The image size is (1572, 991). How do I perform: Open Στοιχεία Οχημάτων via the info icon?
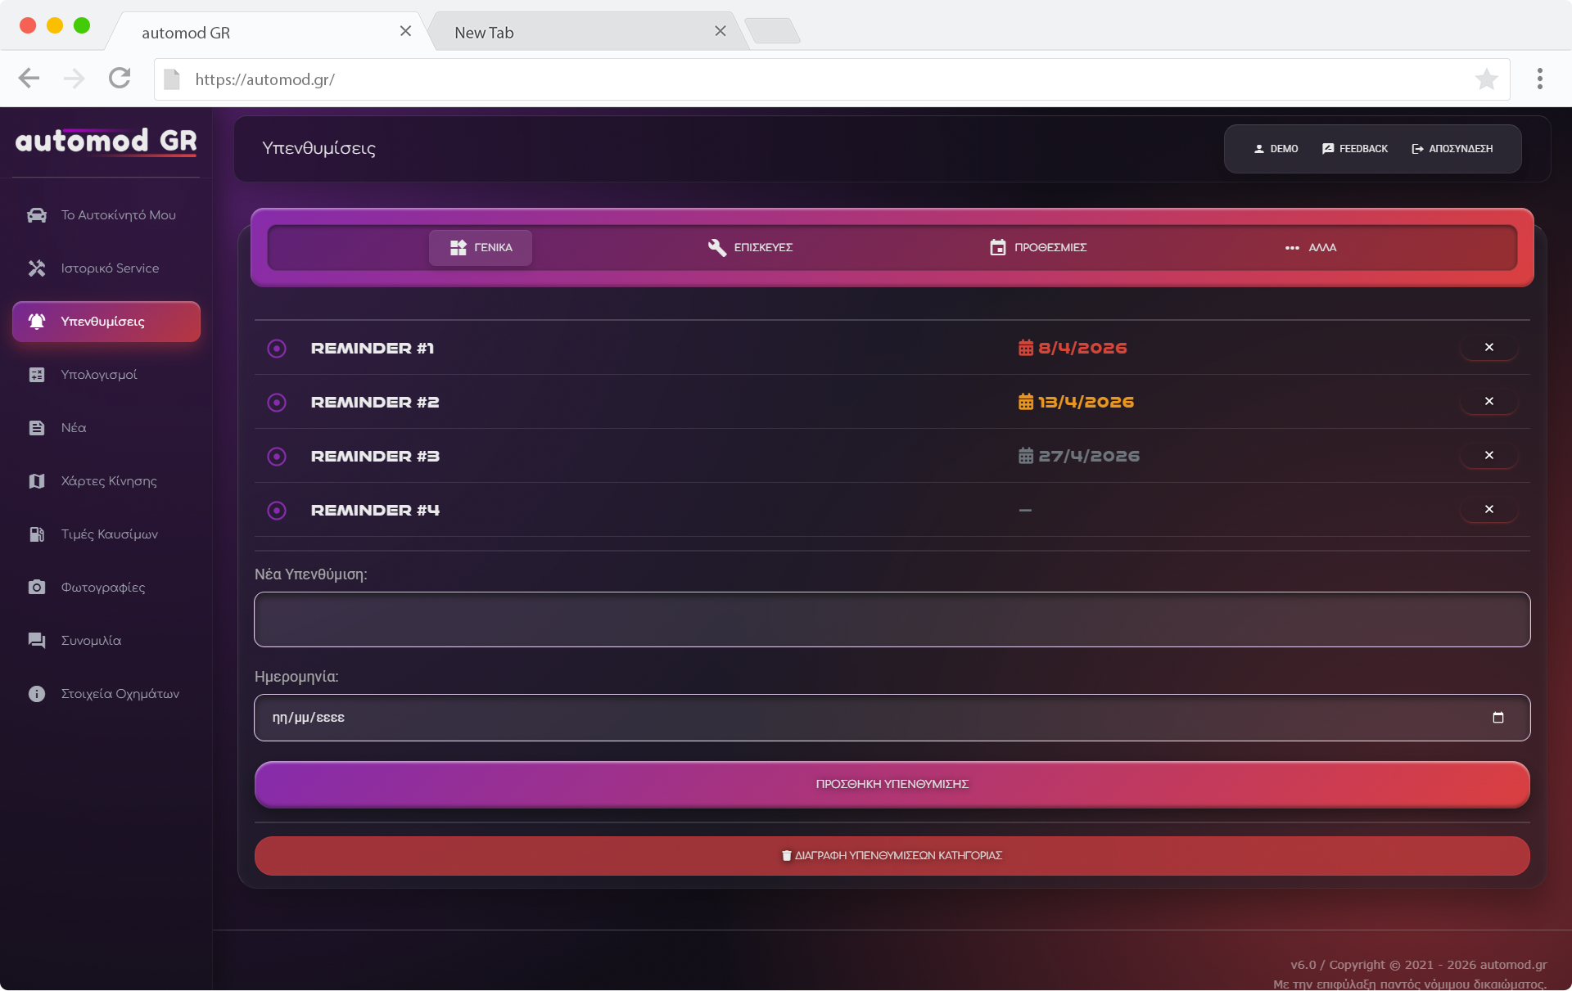pyautogui.click(x=37, y=694)
